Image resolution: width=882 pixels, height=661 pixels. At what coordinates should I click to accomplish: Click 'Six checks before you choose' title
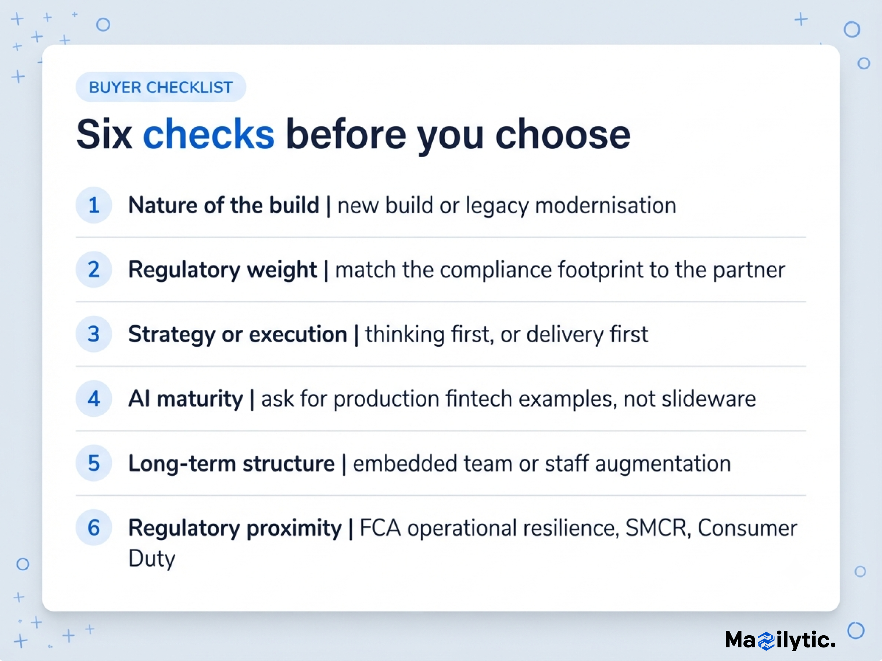point(353,135)
